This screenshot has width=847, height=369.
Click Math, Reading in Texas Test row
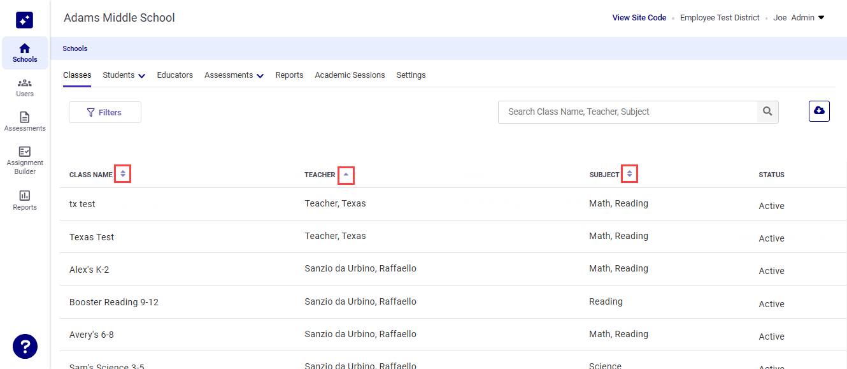point(618,236)
